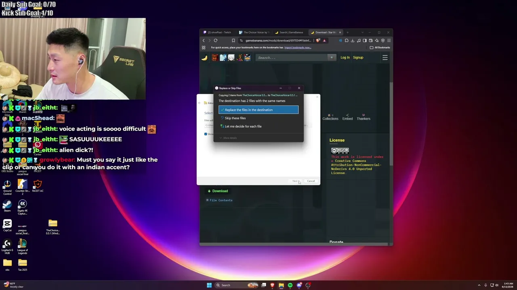Follow the Import bookmarks now link
This screenshot has height=290, width=517.
pyautogui.click(x=298, y=48)
